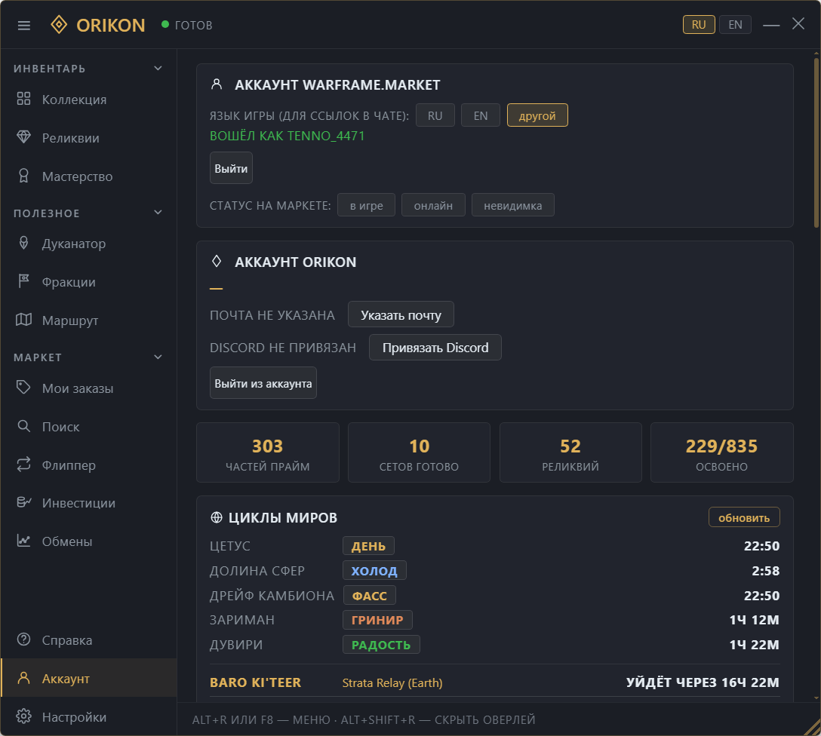Go to Дуканатор page
Image resolution: width=821 pixels, height=736 pixels.
(88, 244)
